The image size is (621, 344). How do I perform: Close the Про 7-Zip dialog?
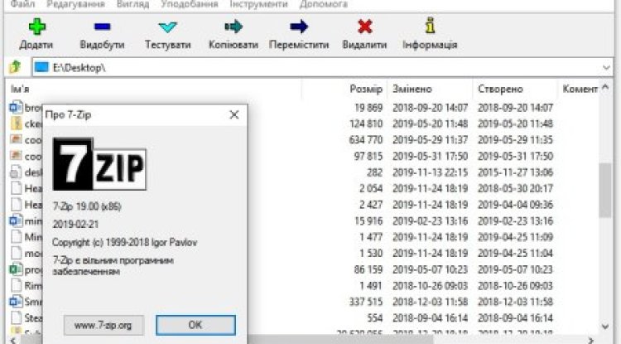point(234,115)
